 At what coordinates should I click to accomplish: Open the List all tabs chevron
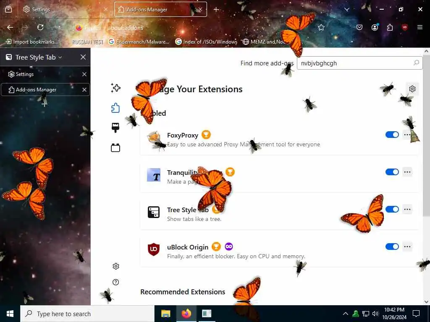[x=347, y=10]
